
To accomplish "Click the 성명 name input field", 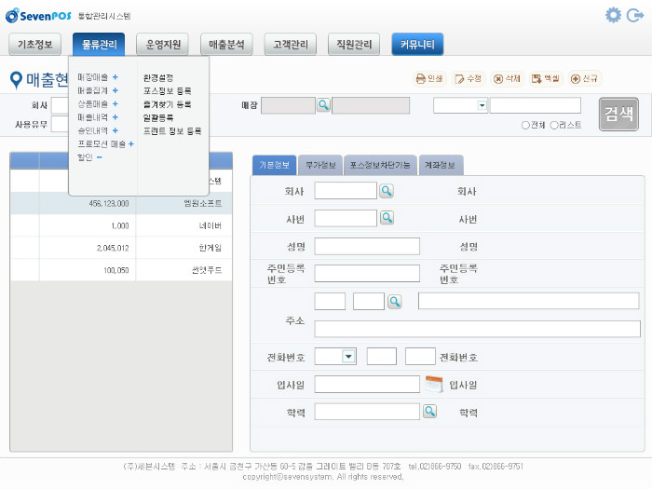I will coord(367,246).
